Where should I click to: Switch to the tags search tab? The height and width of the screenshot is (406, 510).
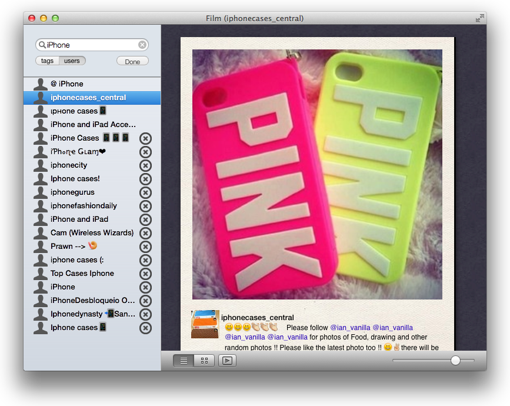click(x=47, y=61)
